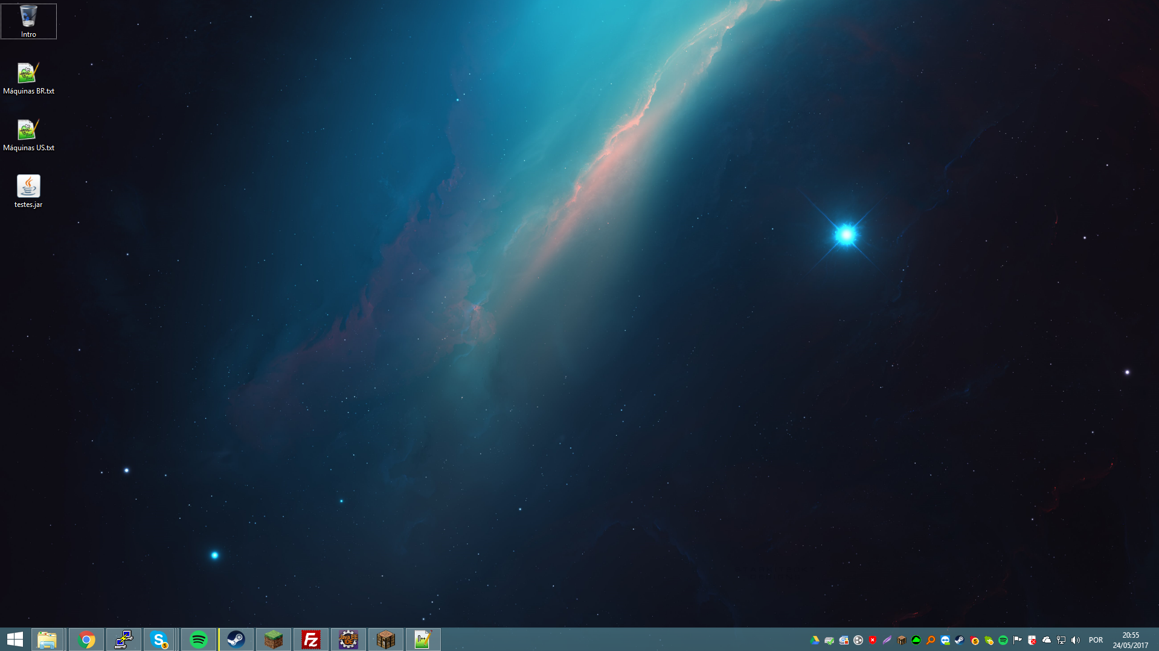The width and height of the screenshot is (1159, 651).
Task: Open Spotify from the taskbar
Action: click(199, 640)
